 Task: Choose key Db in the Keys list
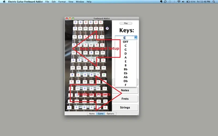point(126,81)
